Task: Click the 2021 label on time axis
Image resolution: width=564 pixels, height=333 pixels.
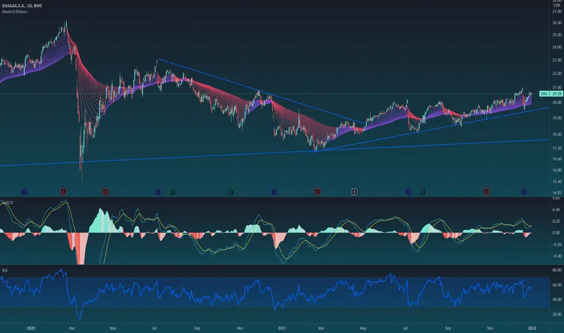Action: coord(283,328)
